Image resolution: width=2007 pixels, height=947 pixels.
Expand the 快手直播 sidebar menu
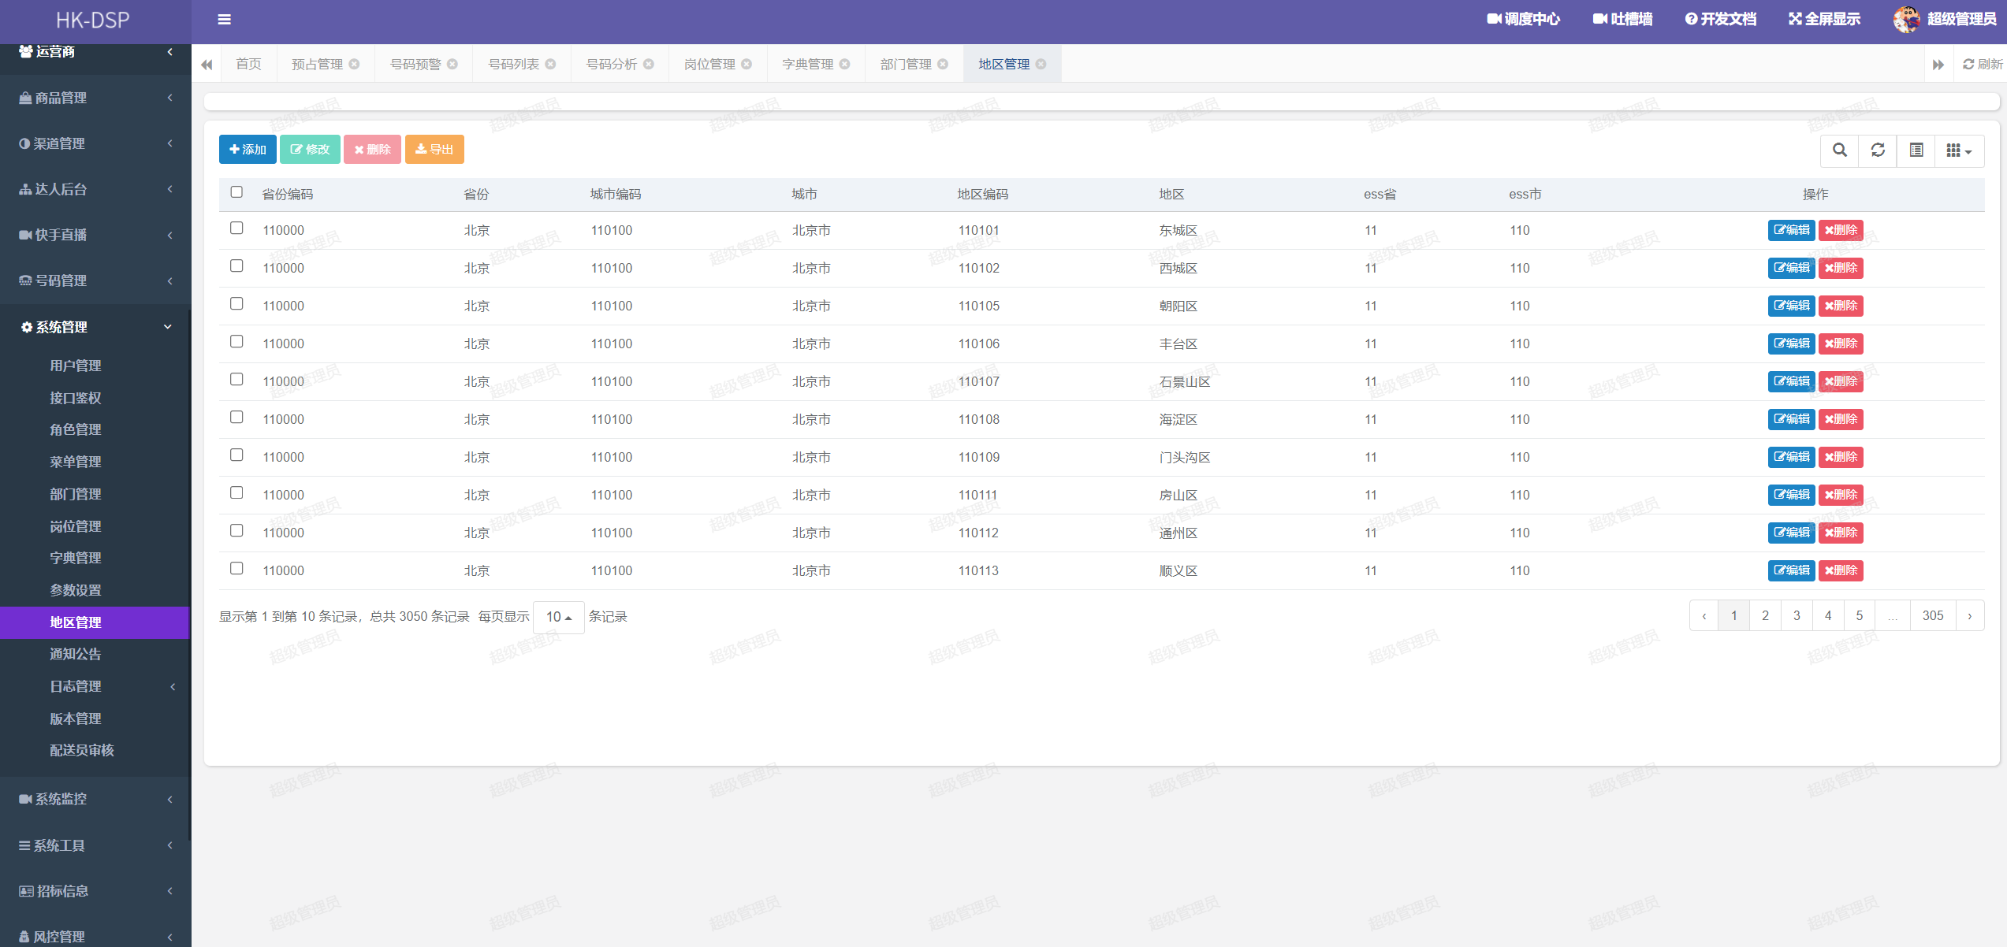pyautogui.click(x=95, y=235)
